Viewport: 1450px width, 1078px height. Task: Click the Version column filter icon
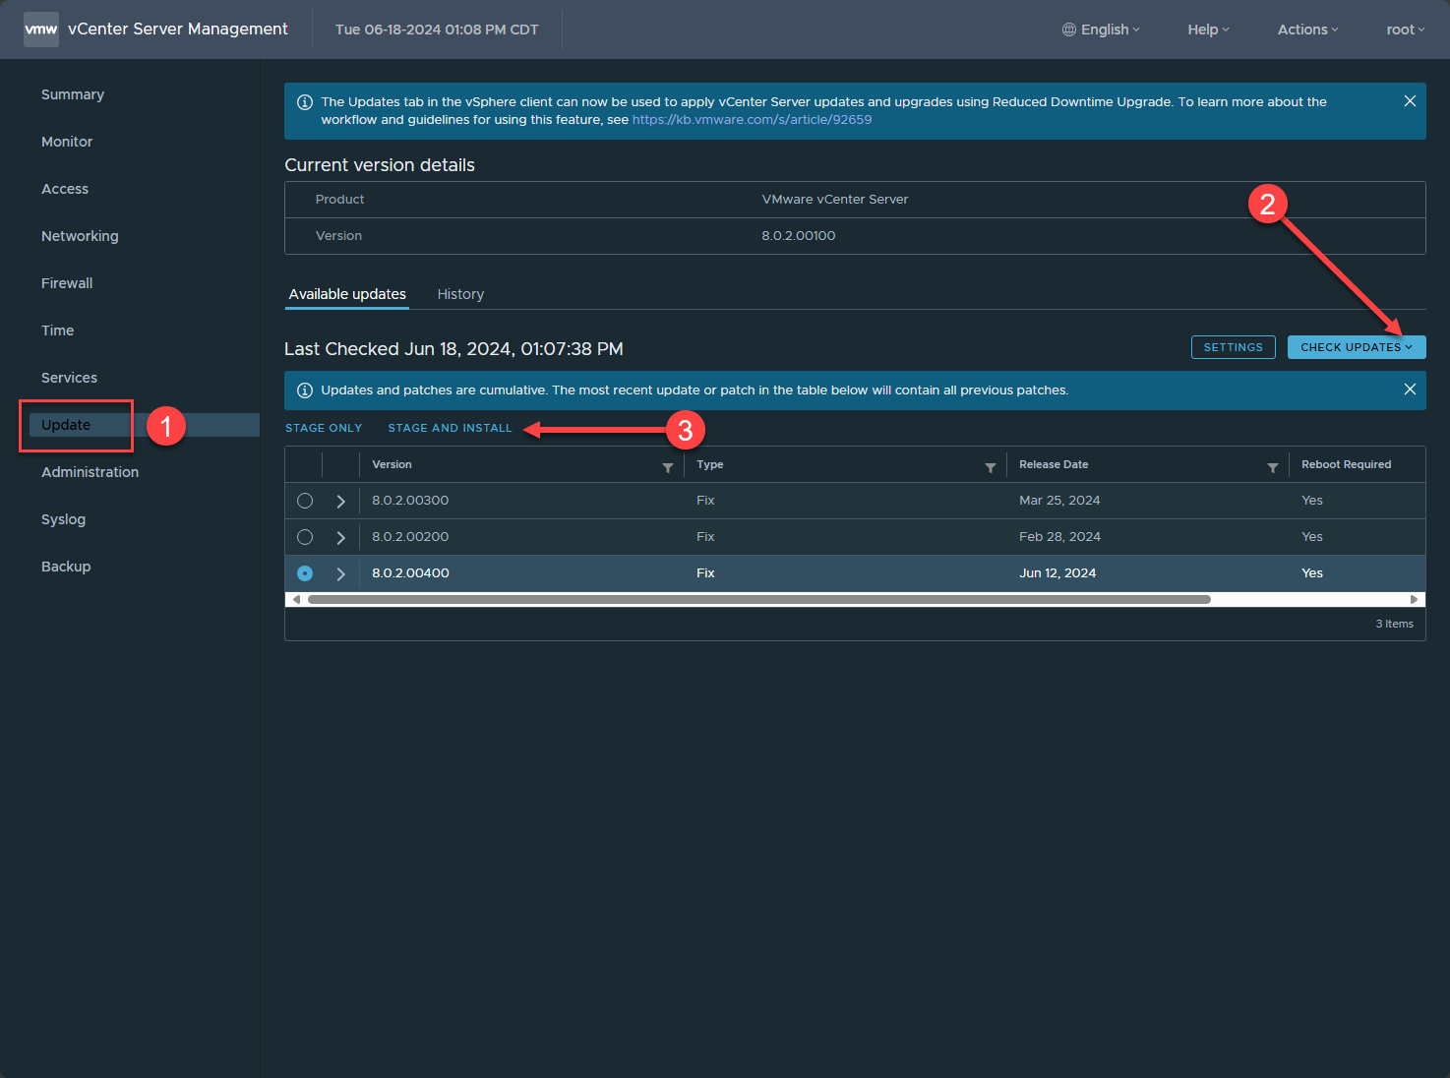point(668,467)
